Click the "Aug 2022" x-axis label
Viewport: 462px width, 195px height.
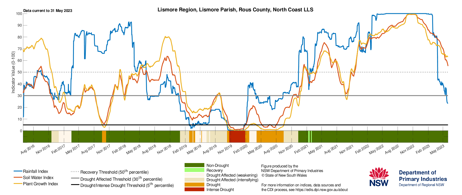point(392,149)
